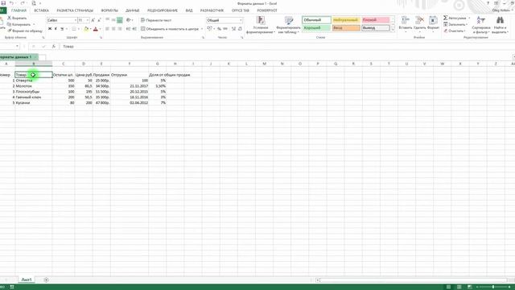Click Автосумма sigma icon
515x290 pixels.
tap(446, 18)
